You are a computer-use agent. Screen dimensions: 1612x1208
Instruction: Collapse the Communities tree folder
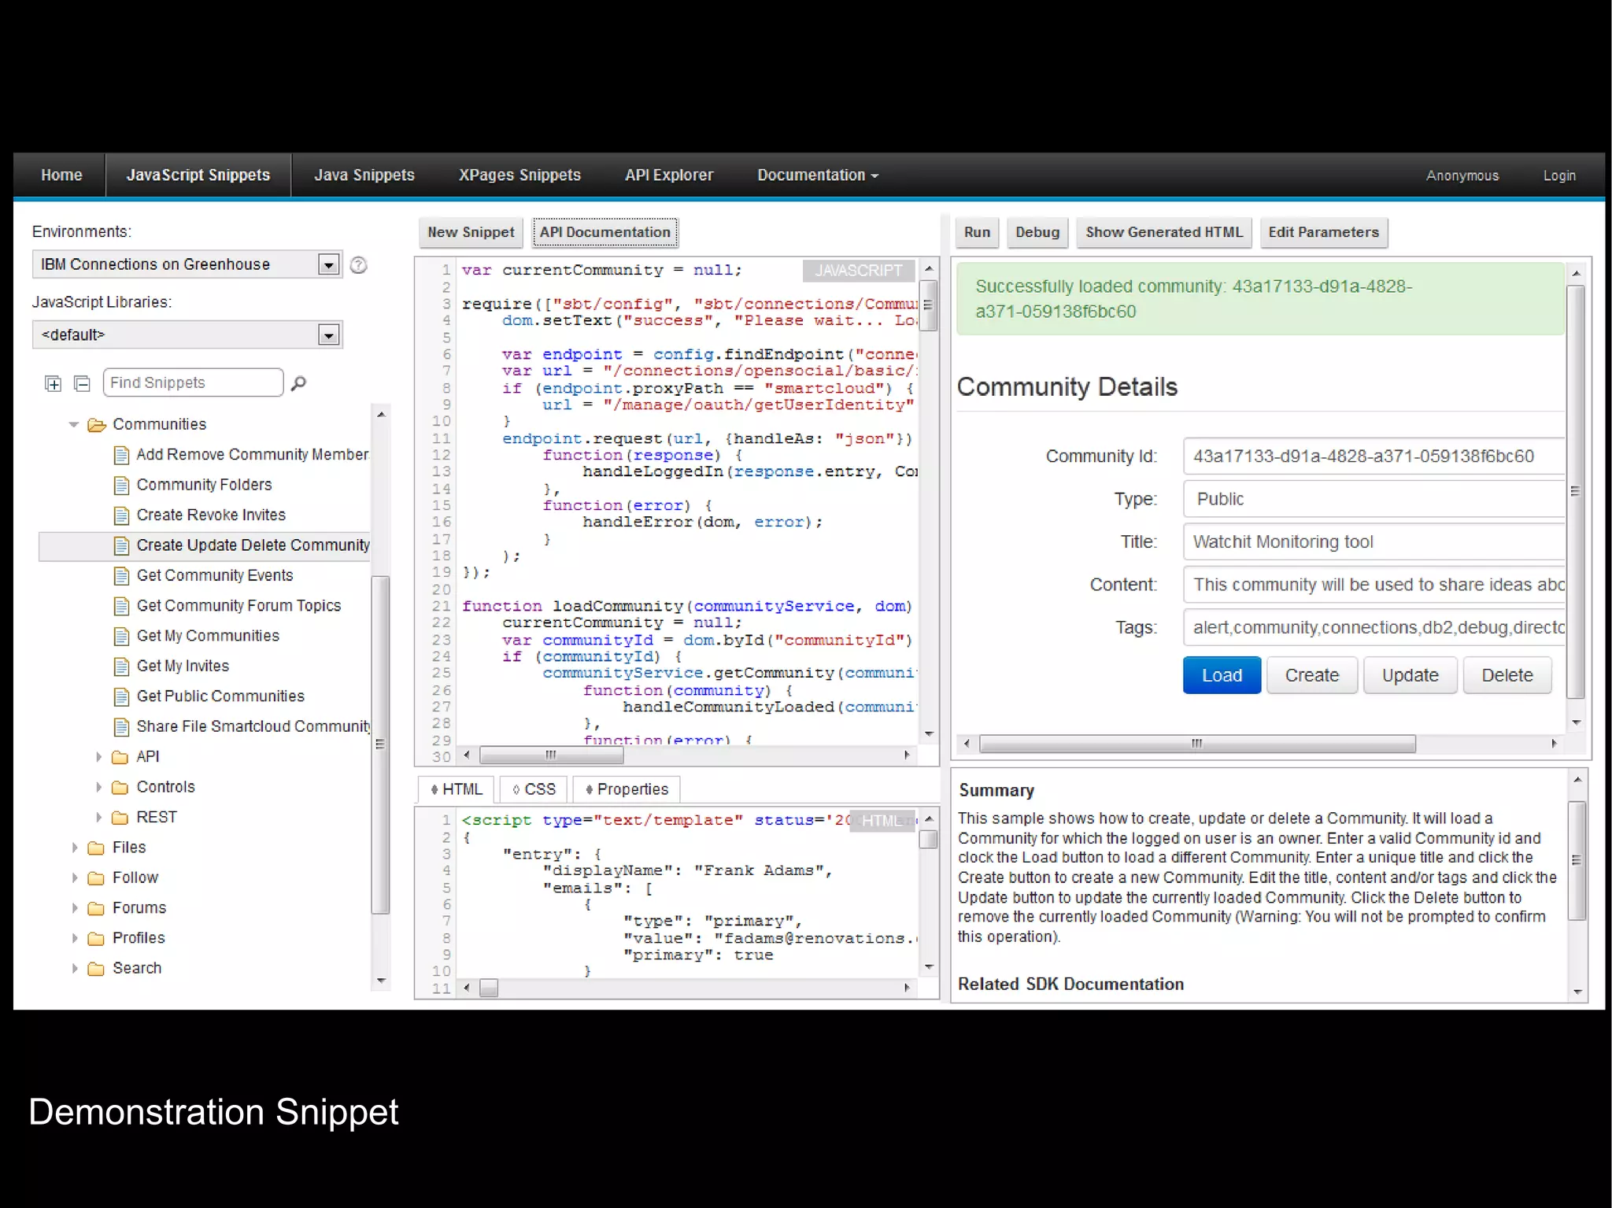[x=74, y=425]
